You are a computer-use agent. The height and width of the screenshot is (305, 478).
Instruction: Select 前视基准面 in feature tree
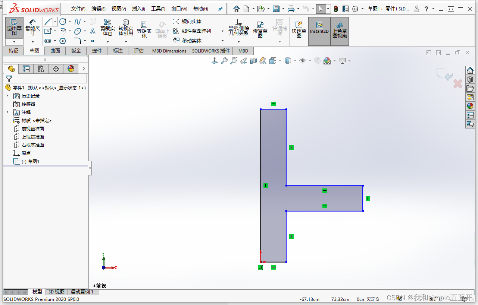pos(33,128)
